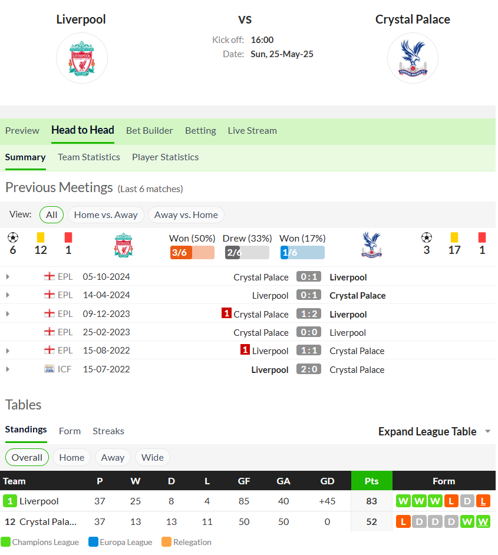Click Liverpool's orange 3/6 won bar
The width and height of the screenshot is (498, 555).
tap(192, 252)
